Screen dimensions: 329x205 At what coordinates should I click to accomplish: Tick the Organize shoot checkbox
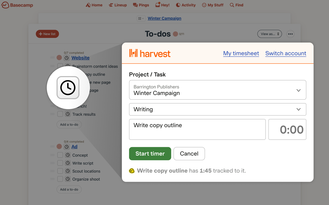click(60, 179)
